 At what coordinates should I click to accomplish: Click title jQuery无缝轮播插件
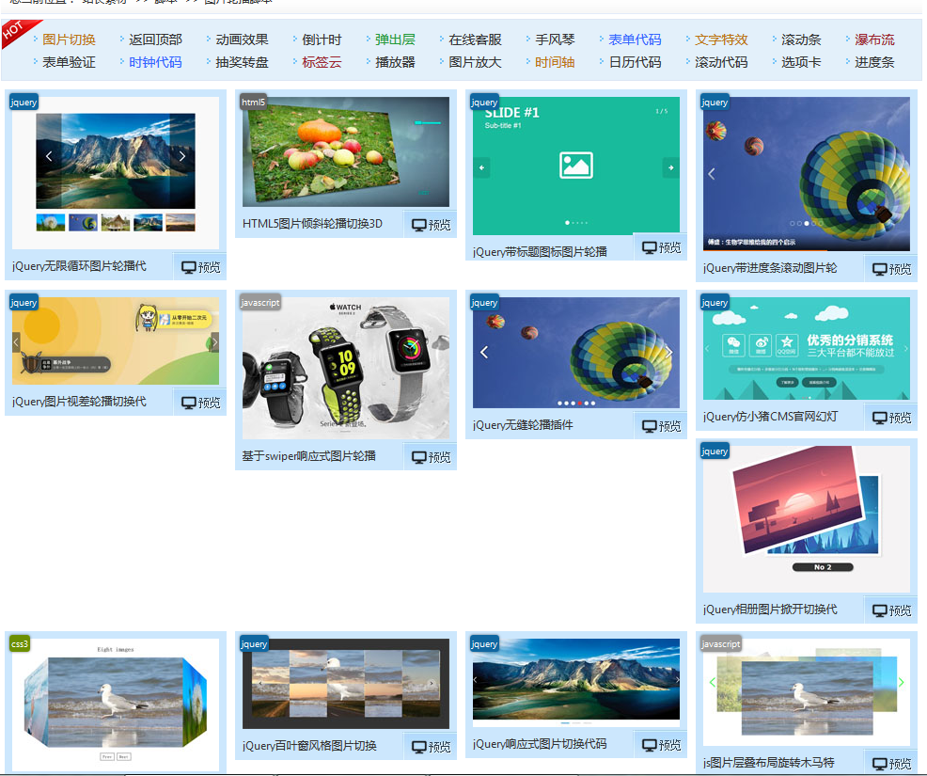[523, 425]
